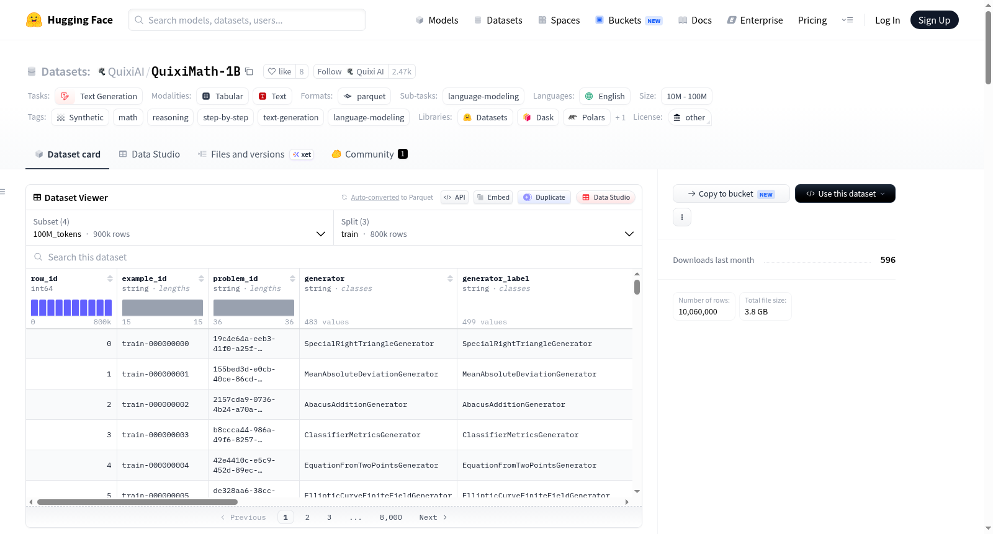Open the additional navigation menu icon
The width and height of the screenshot is (993, 534).
847,20
